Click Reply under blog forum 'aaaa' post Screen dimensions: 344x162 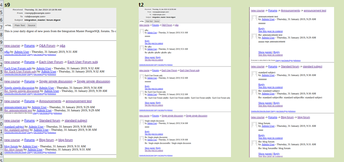[262, 135]
